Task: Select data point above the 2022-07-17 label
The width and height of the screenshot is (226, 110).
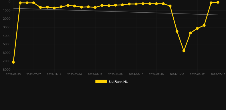Action: point(34,3)
